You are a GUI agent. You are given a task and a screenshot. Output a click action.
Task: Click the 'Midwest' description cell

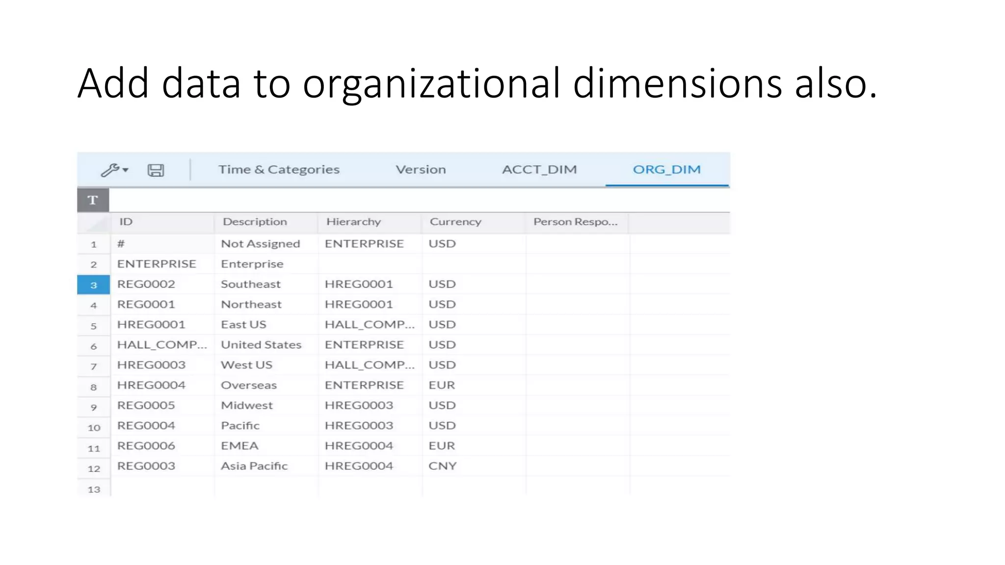pos(266,405)
